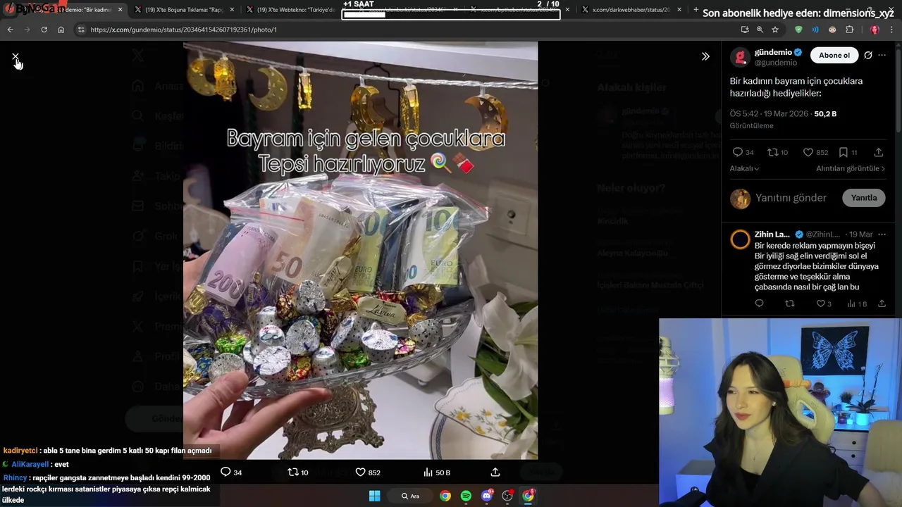Open the gündemio post more options menu
The width and height of the screenshot is (902, 507).
tap(882, 56)
